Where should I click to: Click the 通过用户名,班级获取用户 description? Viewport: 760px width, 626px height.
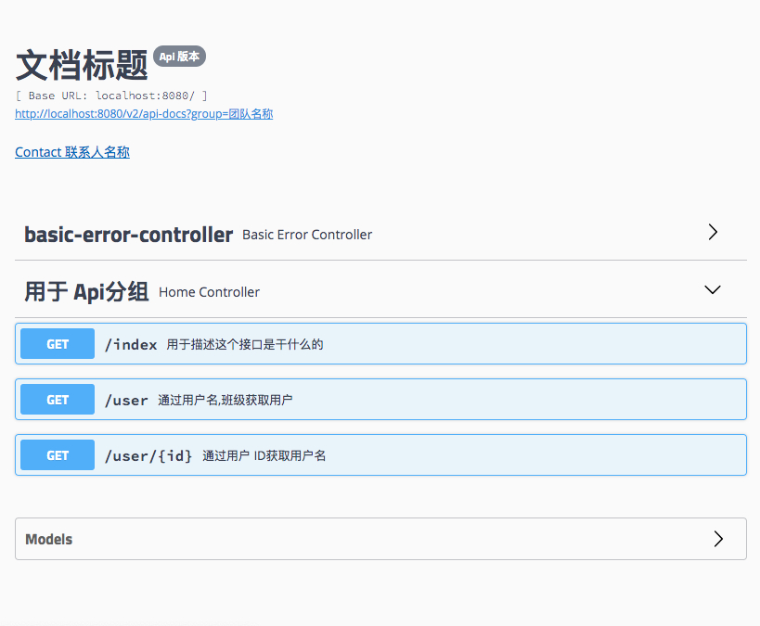(x=225, y=401)
